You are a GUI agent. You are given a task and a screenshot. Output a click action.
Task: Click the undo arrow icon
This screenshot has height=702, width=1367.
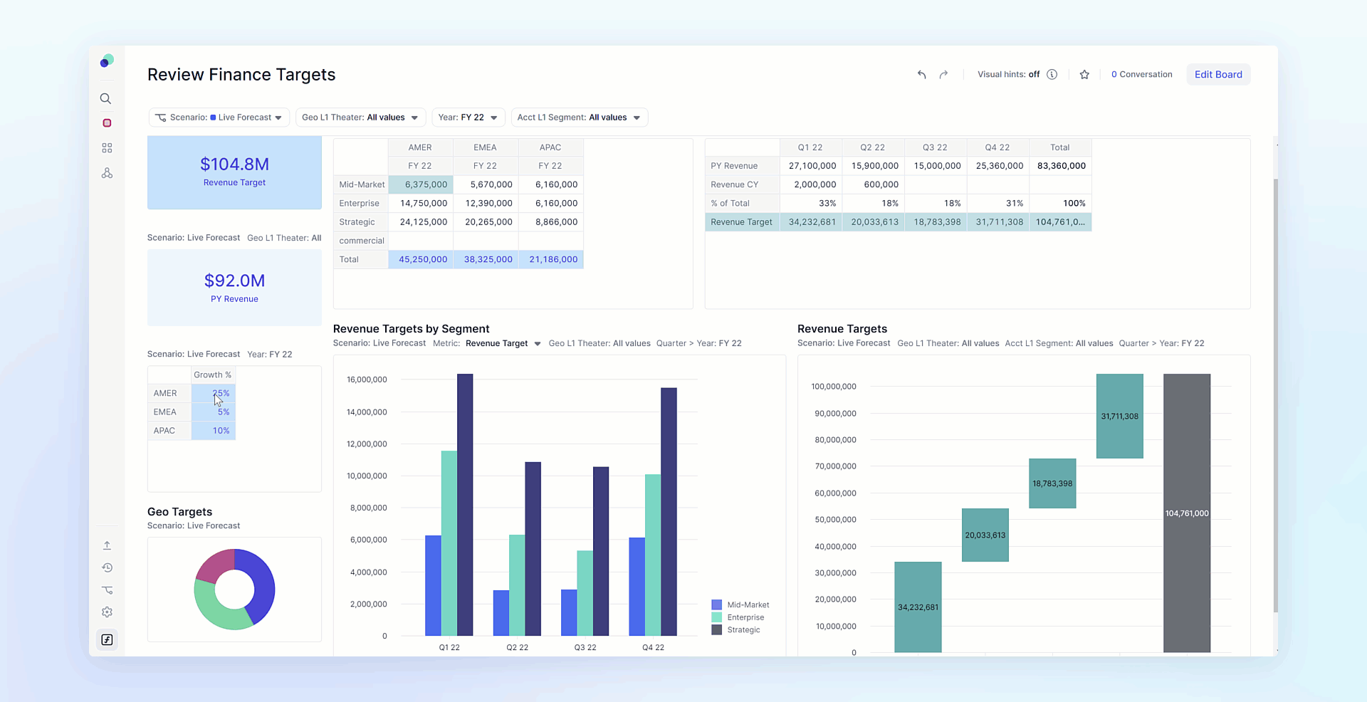(x=921, y=75)
